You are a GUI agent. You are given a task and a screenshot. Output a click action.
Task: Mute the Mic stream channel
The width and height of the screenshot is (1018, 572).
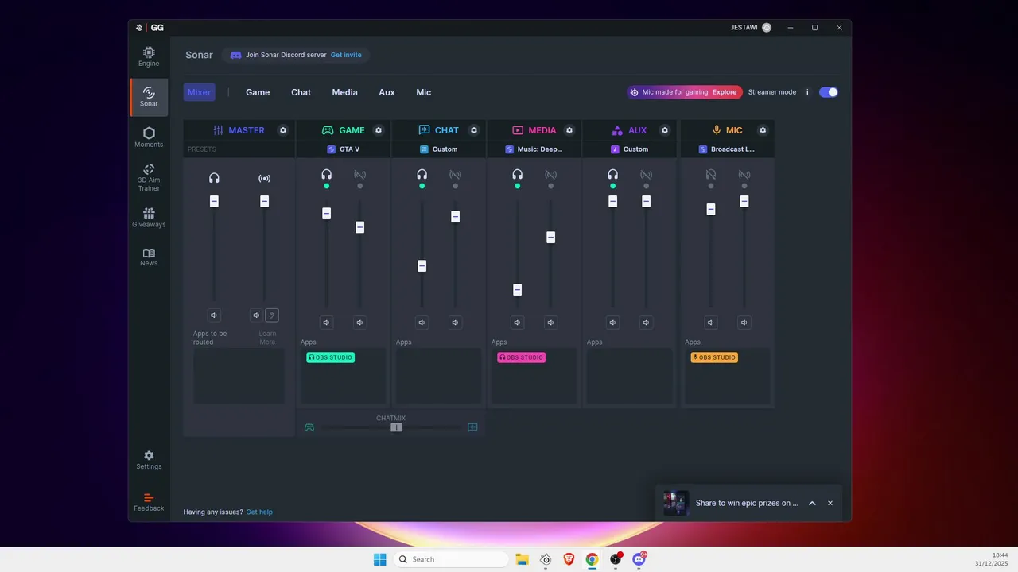744,323
